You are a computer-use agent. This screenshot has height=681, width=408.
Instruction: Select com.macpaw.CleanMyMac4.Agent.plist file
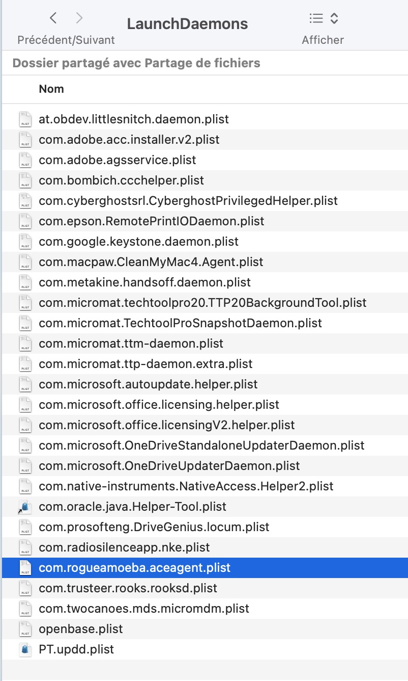[x=151, y=262]
